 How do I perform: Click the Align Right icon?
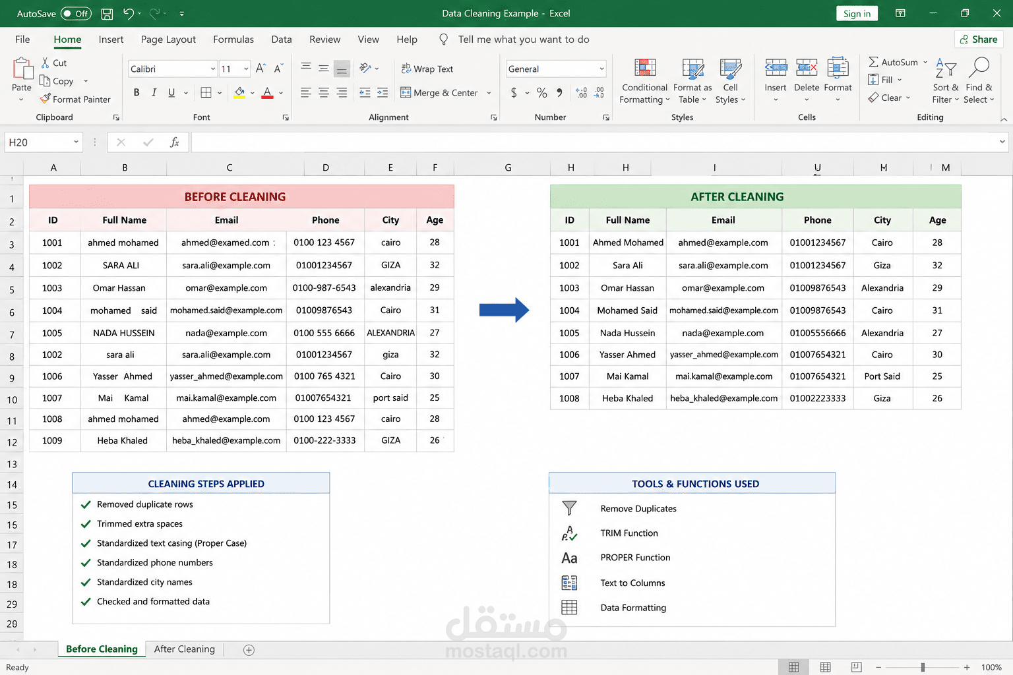342,93
